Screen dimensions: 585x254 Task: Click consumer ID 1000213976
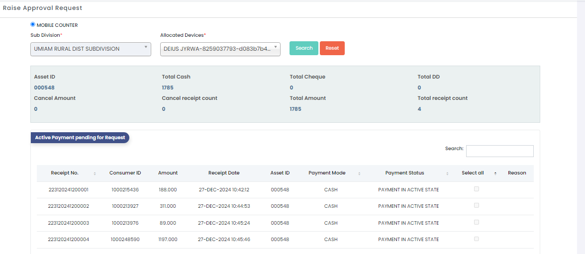[x=125, y=223]
